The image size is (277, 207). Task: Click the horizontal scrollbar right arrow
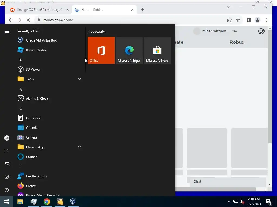[265, 189]
